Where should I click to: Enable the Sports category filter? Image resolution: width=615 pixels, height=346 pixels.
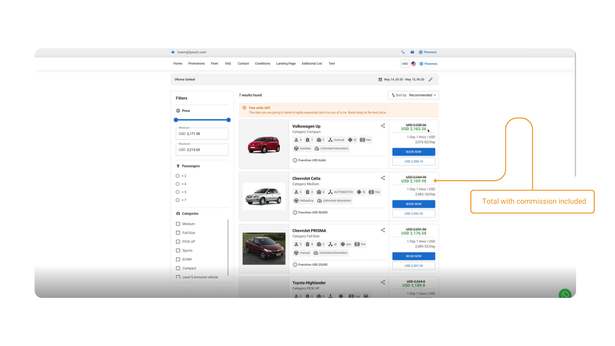click(x=178, y=250)
